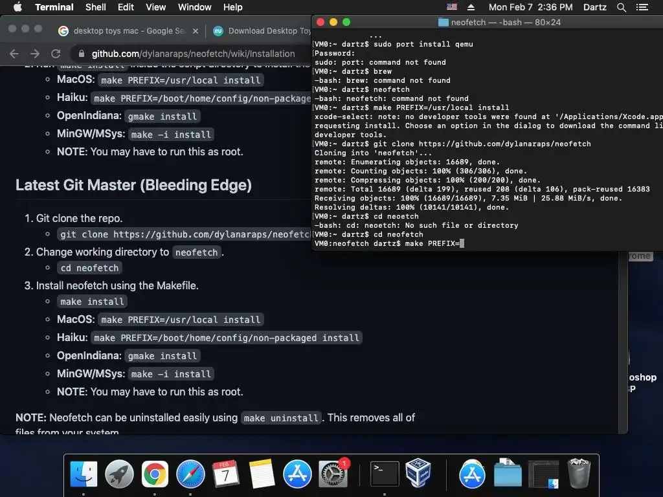Screen dimensions: 663x497
Task: Click the US flag input source icon
Action: point(452,7)
